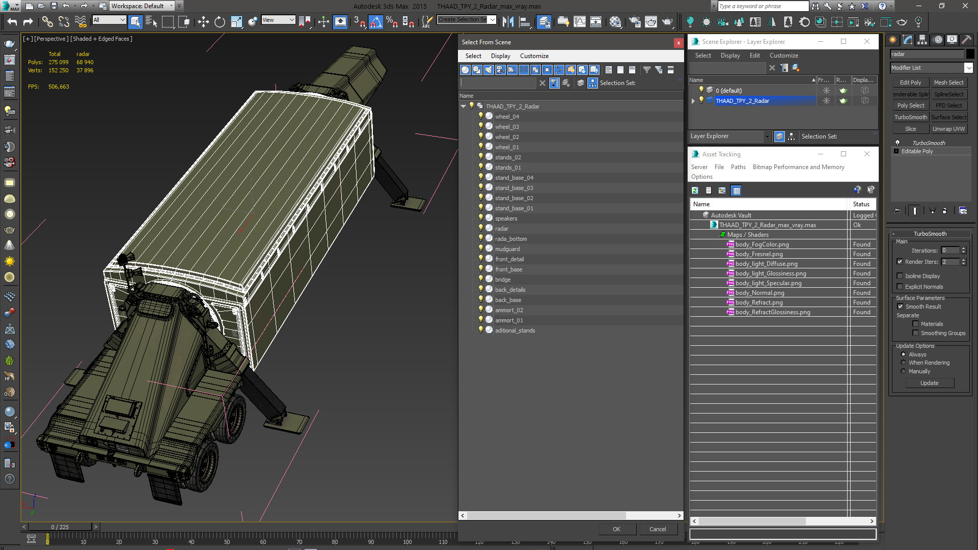Click the Undo arrow in main toolbar
The width and height of the screenshot is (978, 550).
(12, 21)
